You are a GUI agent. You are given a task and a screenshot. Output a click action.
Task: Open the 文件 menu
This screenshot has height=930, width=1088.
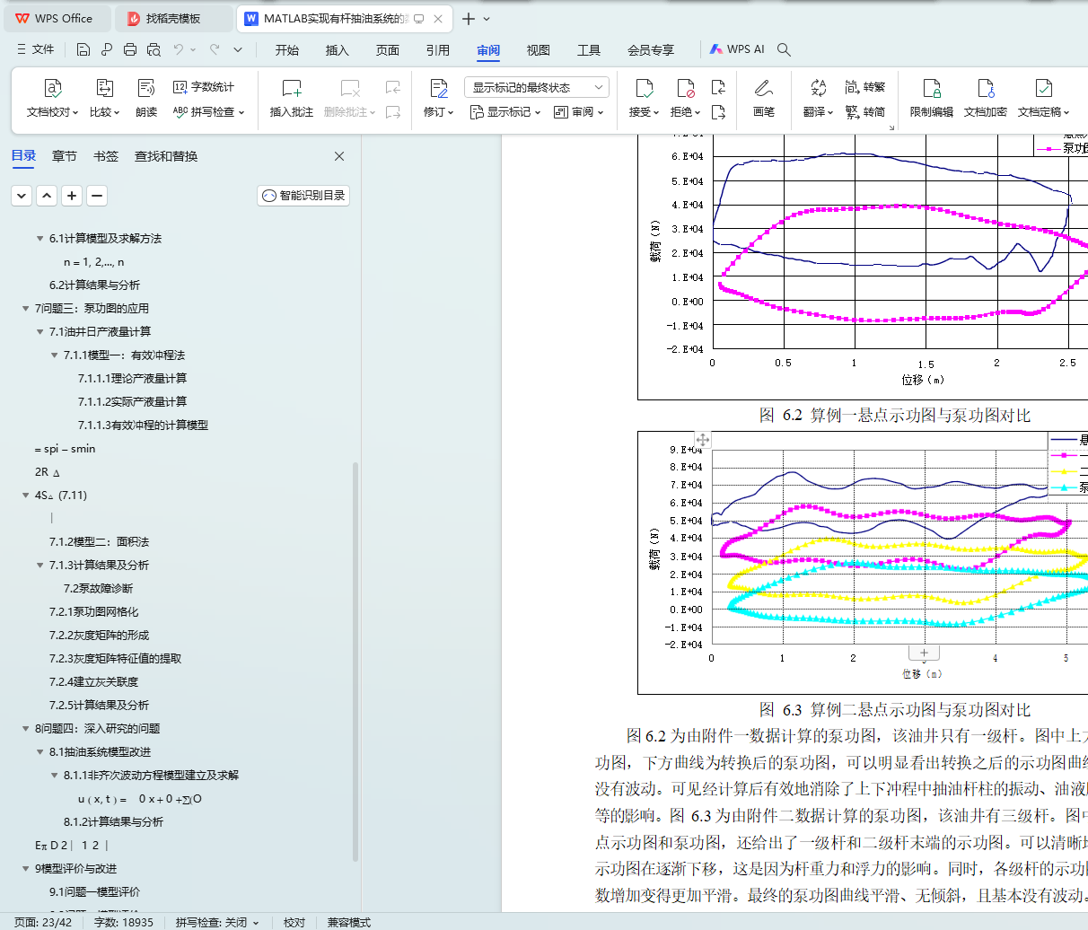(36, 49)
